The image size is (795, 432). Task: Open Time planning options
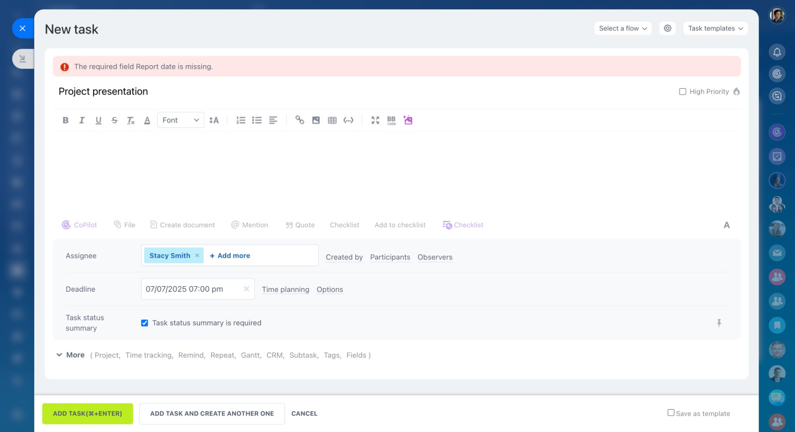coord(286,289)
